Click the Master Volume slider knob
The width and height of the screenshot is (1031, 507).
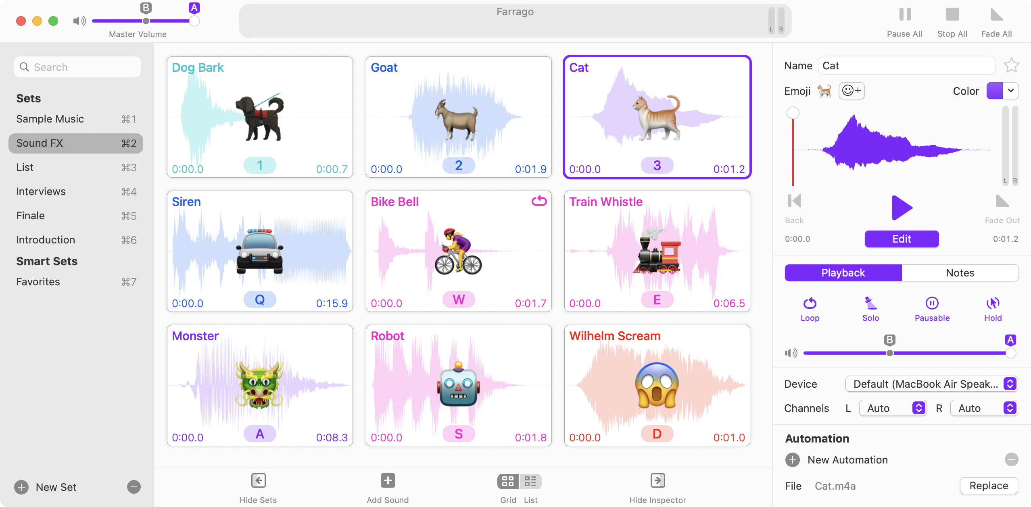pyautogui.click(x=194, y=21)
